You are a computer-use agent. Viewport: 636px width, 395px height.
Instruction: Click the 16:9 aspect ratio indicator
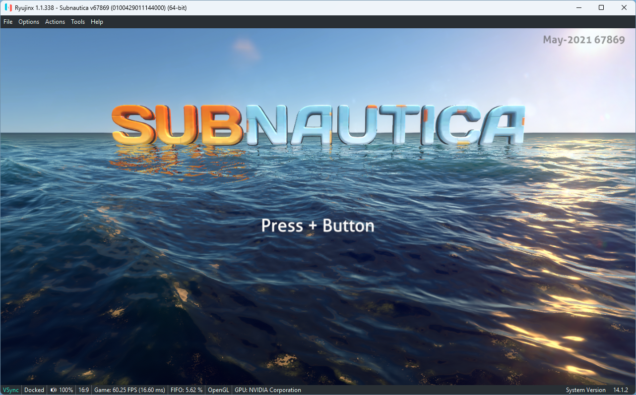83,390
